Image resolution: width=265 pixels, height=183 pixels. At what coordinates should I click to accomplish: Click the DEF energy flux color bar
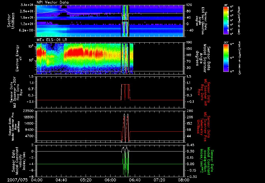226,58
